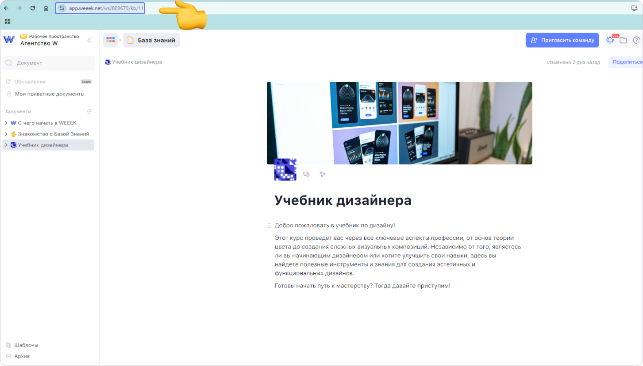Open the browser apps grid icon
This screenshot has width=643, height=366.
8,21
